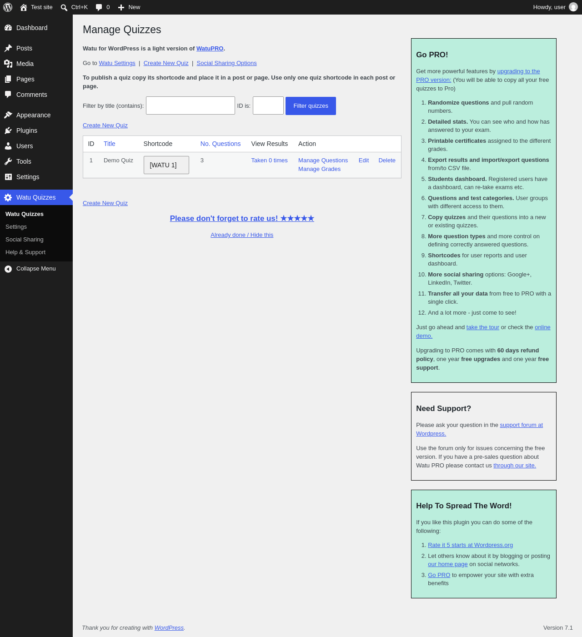Open the our home page link
This screenshot has height=637, width=582.
(447, 564)
